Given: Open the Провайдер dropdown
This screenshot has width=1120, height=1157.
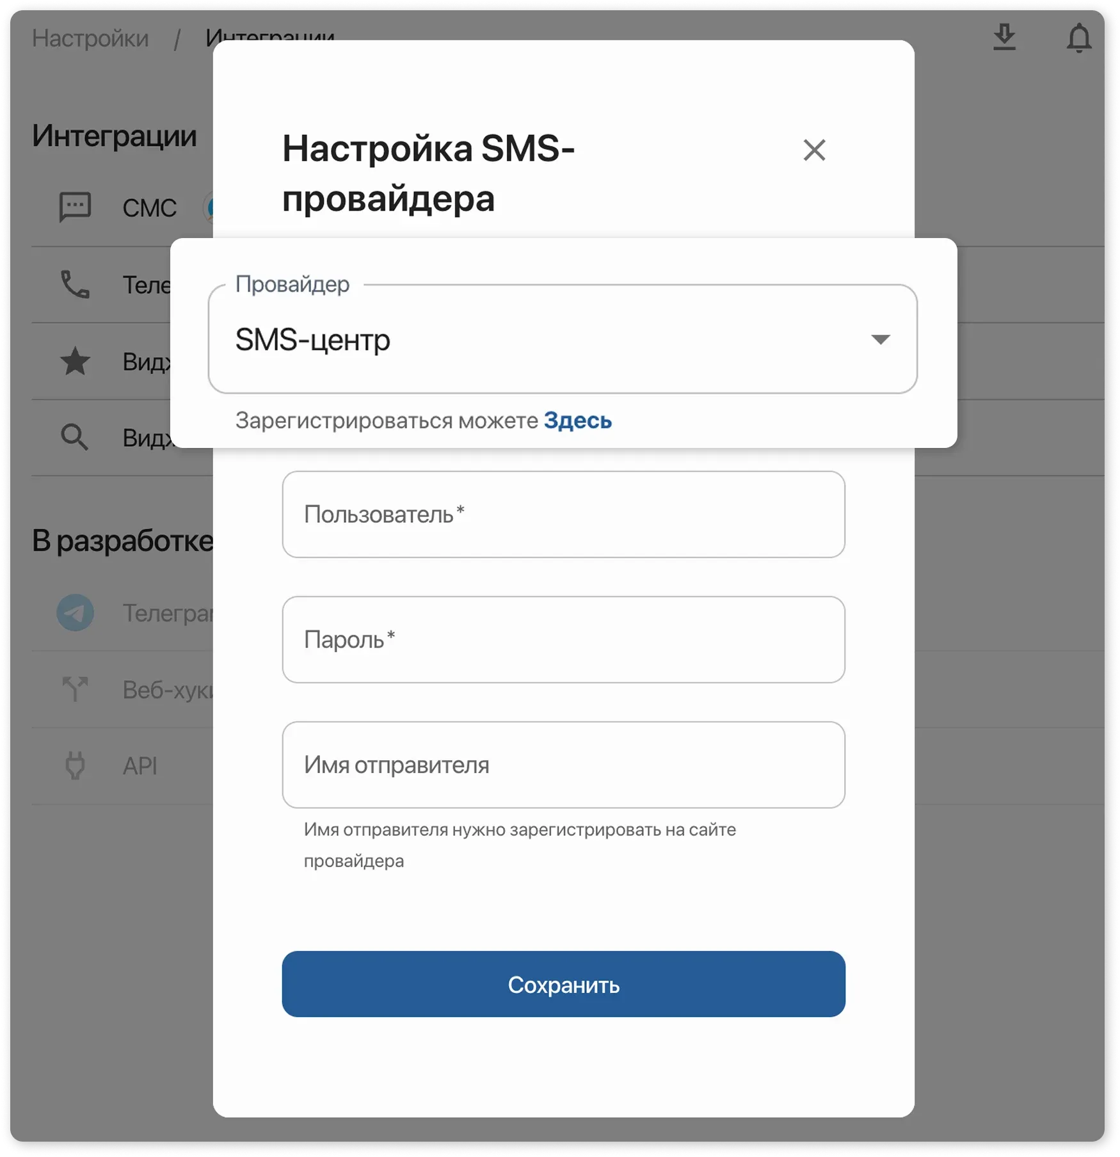Looking at the screenshot, I should 563,340.
